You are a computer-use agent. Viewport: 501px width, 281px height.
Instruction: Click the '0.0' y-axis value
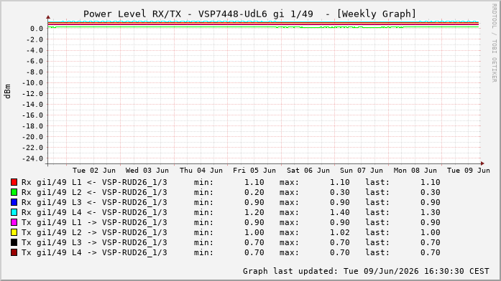37,29
